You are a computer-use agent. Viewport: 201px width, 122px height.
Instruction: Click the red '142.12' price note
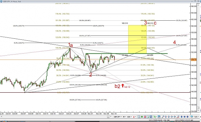point(127,87)
